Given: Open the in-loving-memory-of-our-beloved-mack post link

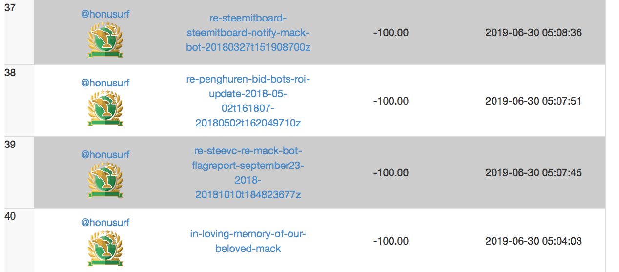Looking at the screenshot, I should (x=248, y=241).
